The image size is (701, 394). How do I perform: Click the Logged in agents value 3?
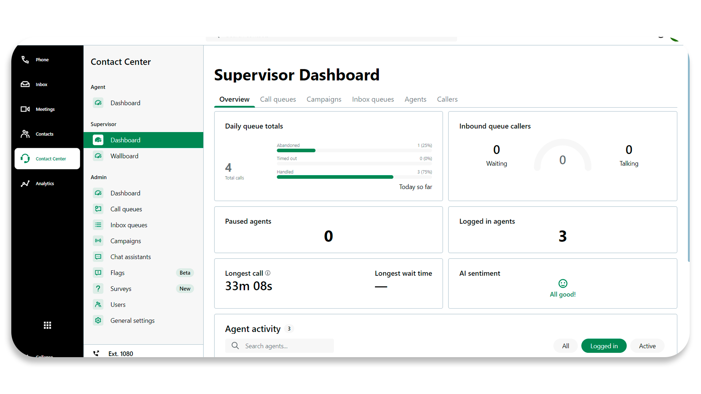(x=563, y=236)
